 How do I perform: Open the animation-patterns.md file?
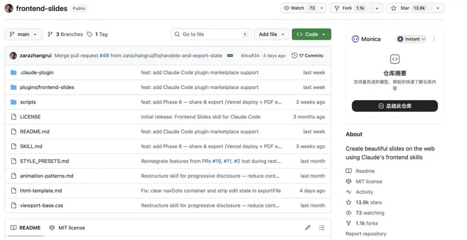[46, 176]
